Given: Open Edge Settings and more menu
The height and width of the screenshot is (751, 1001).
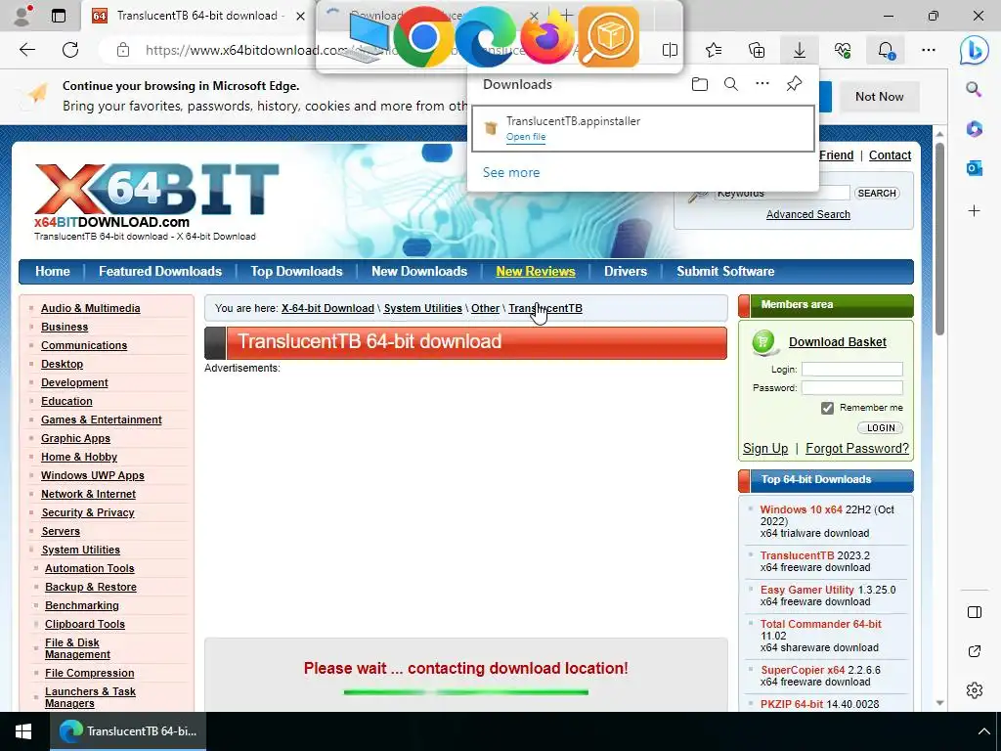Looking at the screenshot, I should click(x=929, y=50).
